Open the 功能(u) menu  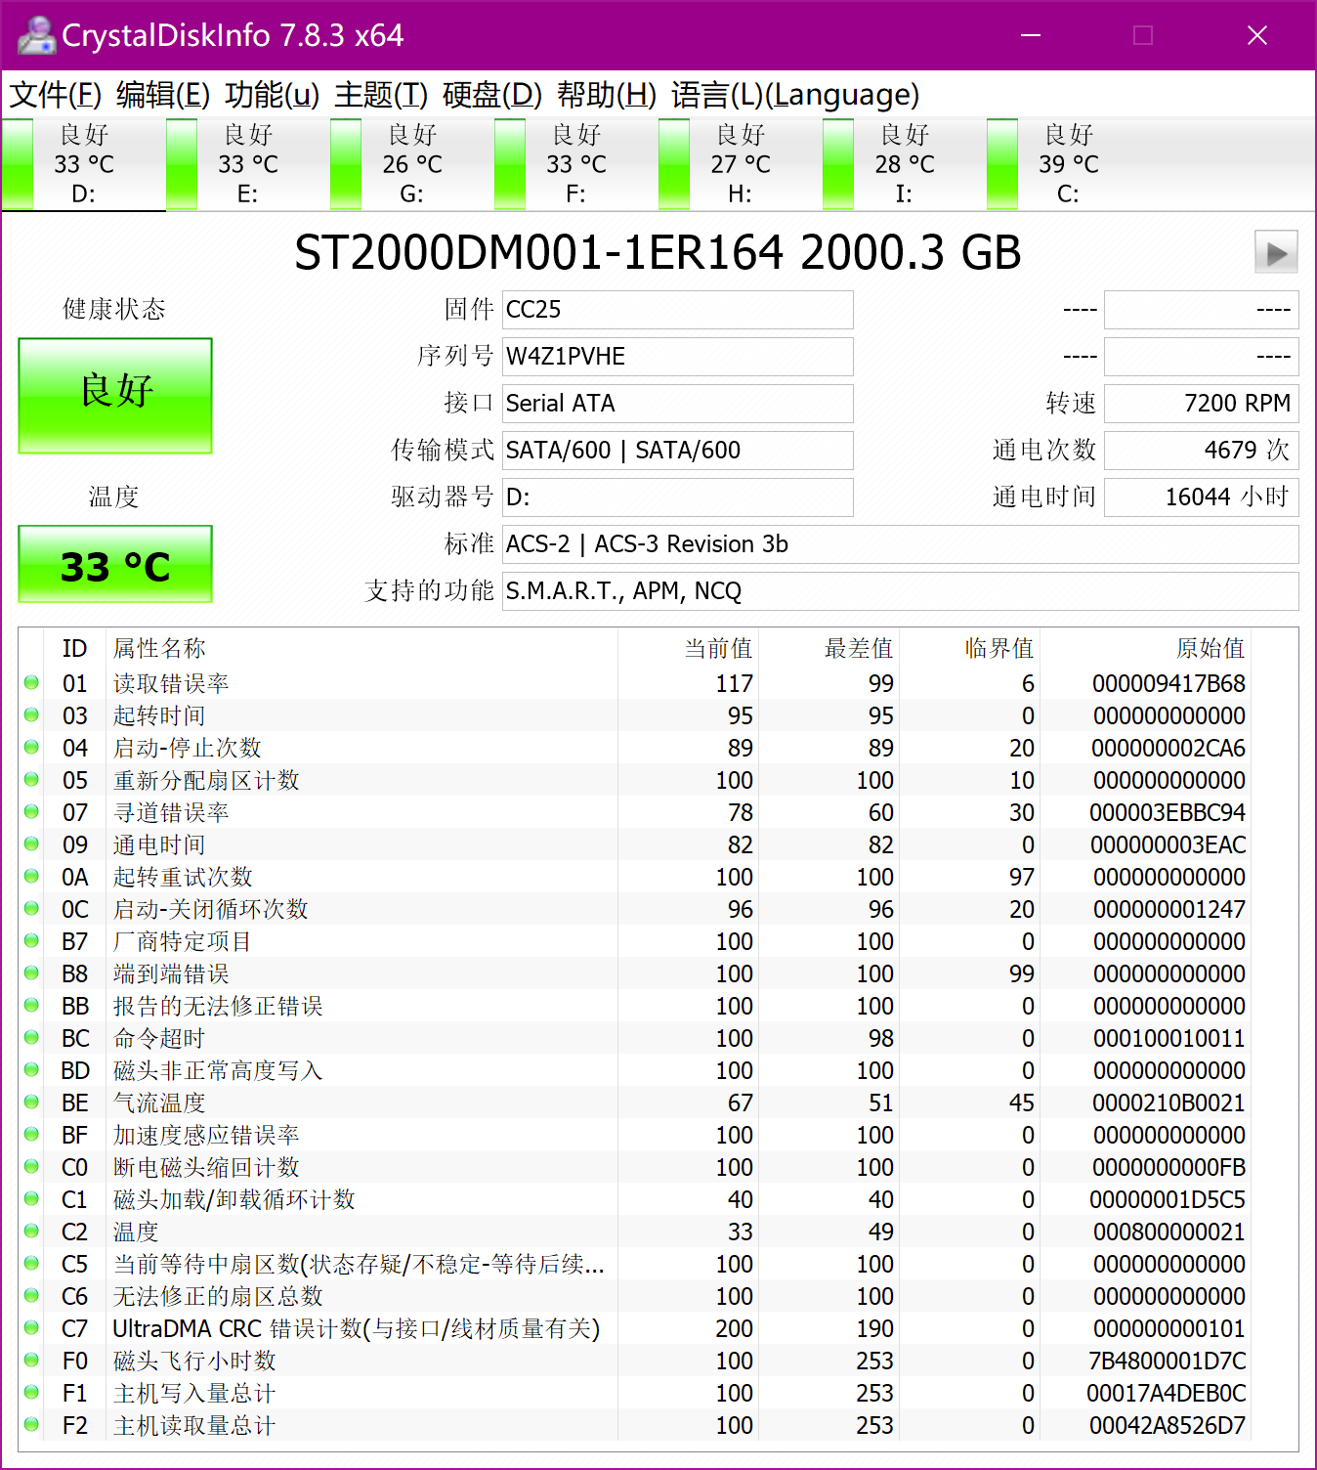(273, 95)
